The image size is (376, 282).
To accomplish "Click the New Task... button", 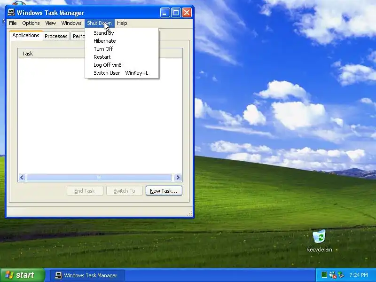I will [x=164, y=191].
